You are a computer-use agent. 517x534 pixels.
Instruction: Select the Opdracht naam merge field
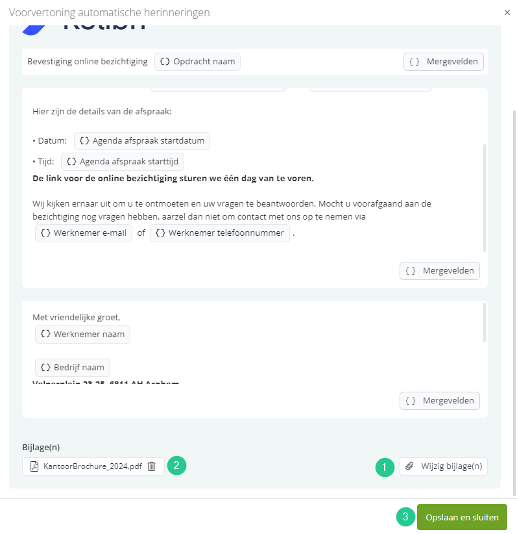coord(197,62)
